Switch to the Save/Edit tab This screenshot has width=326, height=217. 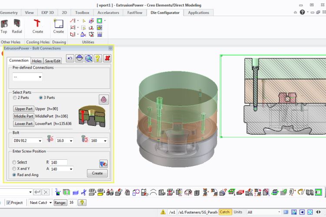53,61
